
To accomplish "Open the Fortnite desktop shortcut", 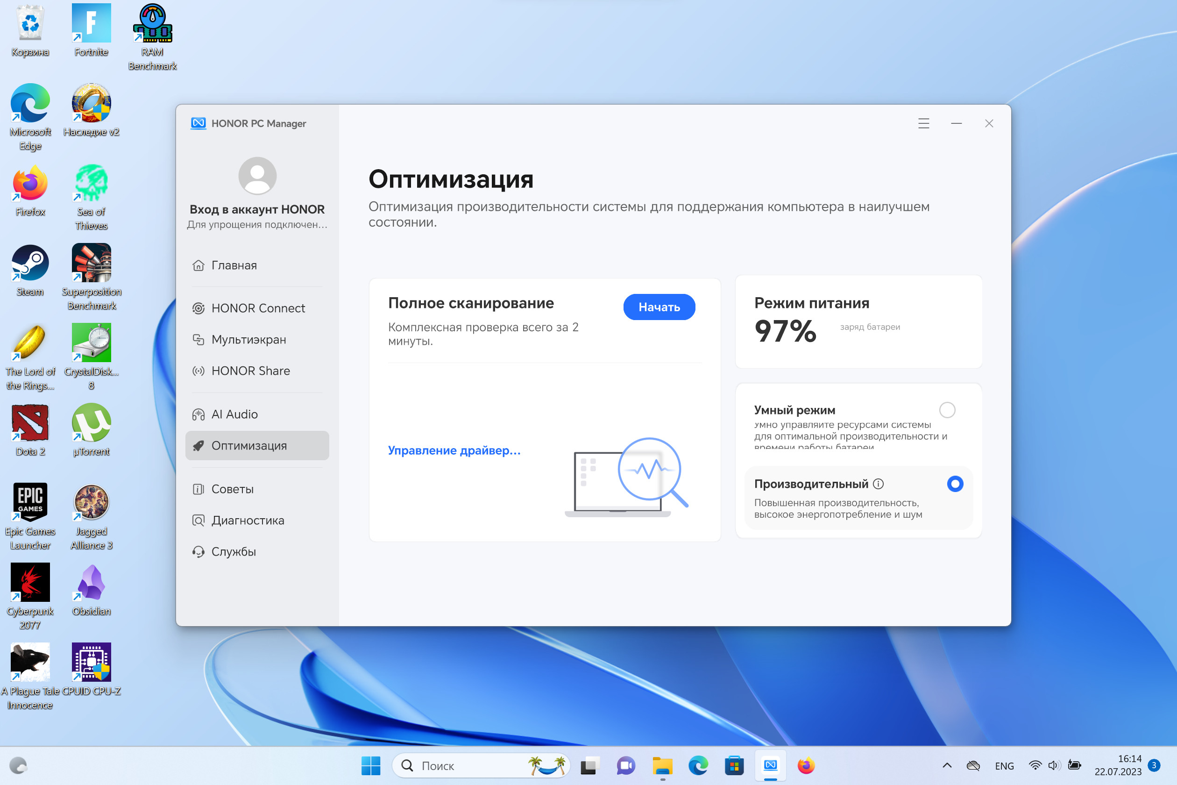I will [x=91, y=30].
